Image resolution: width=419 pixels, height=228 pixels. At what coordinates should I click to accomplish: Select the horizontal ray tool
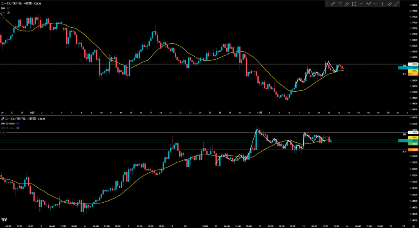click(x=375, y=4)
